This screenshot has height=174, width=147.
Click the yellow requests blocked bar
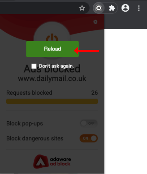pos(52,101)
